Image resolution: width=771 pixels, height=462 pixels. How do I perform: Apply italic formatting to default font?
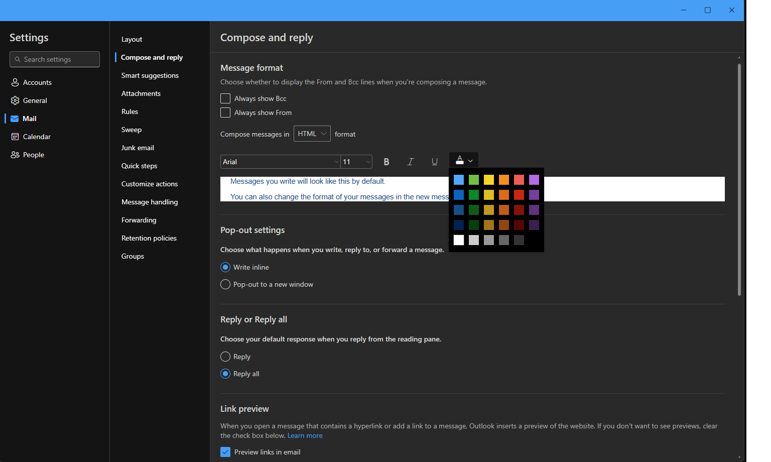(410, 161)
